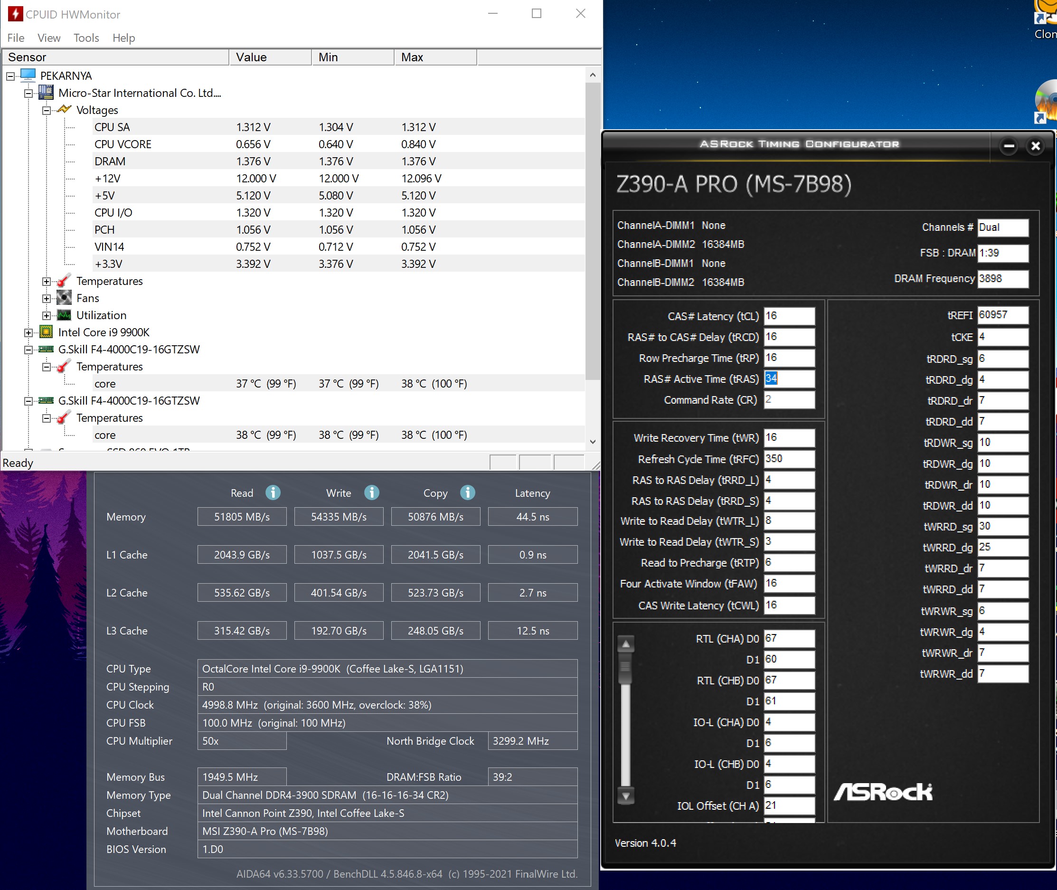This screenshot has width=1057, height=890.
Task: Expand the Fans tree node
Action: (x=47, y=298)
